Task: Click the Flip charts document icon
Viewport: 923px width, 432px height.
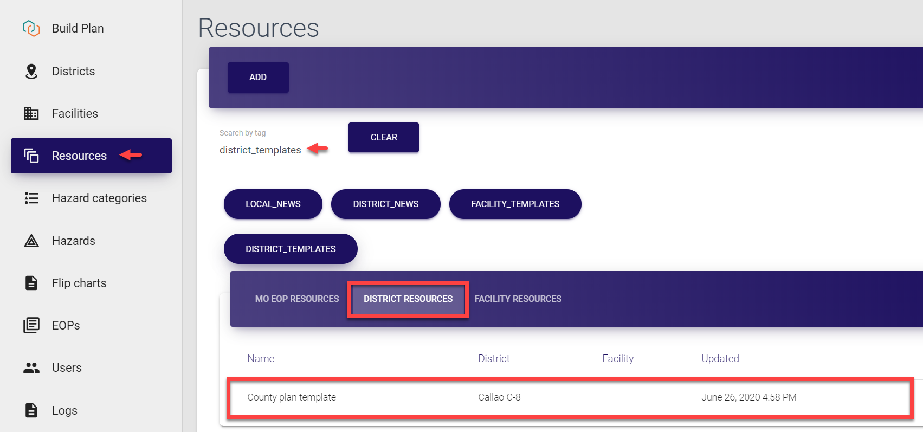Action: coord(31,283)
